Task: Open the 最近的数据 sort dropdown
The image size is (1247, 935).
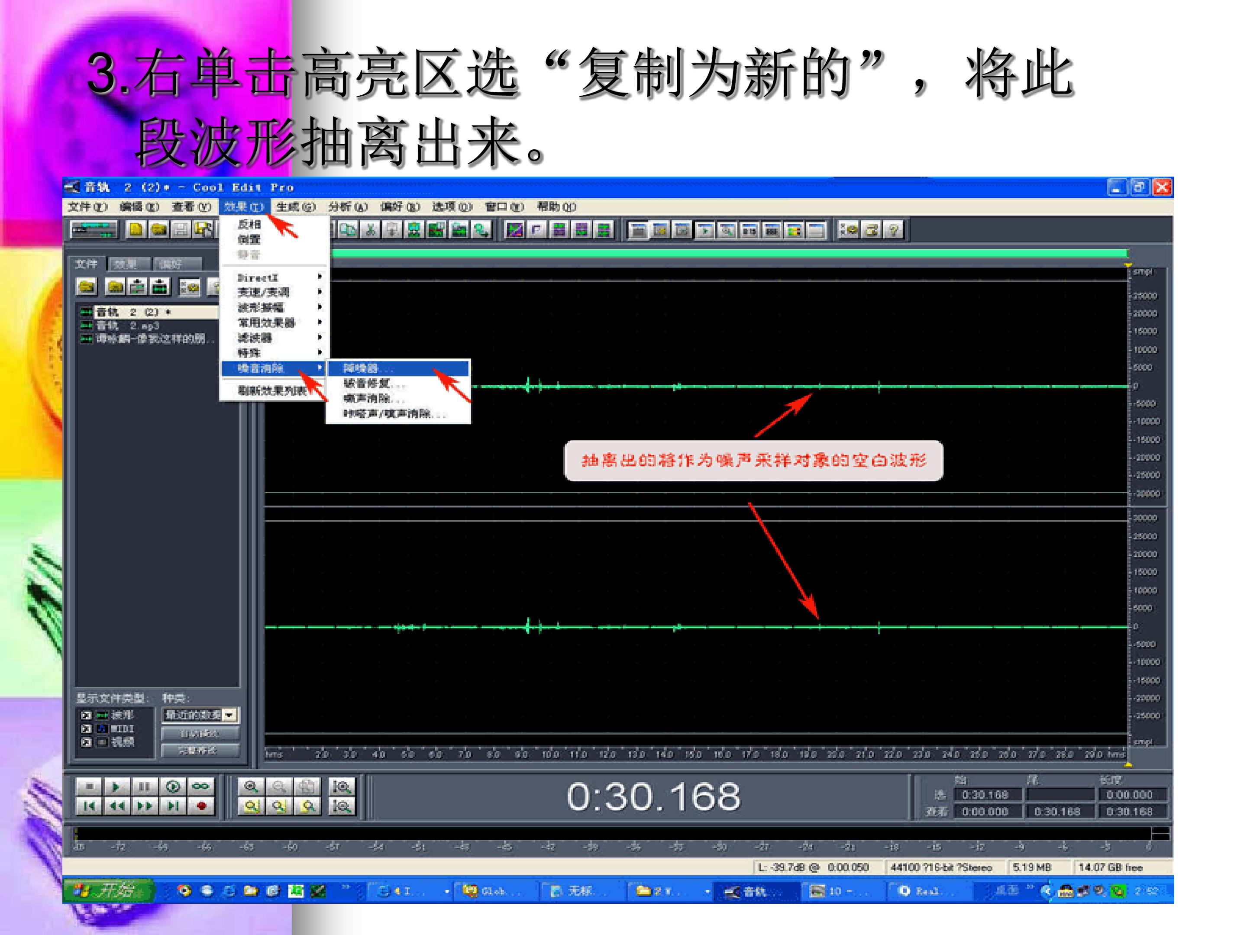Action: coord(229,715)
